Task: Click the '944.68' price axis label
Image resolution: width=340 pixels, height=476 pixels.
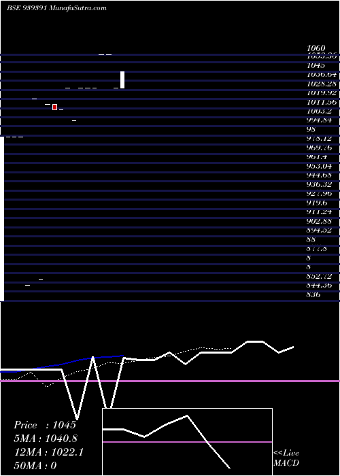Action: (320, 175)
